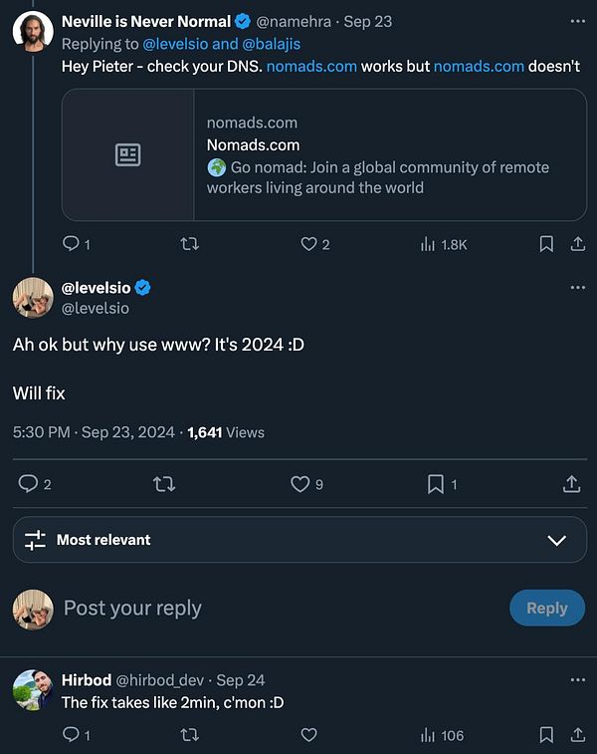Share levelsio's main tweet
The width and height of the screenshot is (597, 754).
tap(572, 484)
